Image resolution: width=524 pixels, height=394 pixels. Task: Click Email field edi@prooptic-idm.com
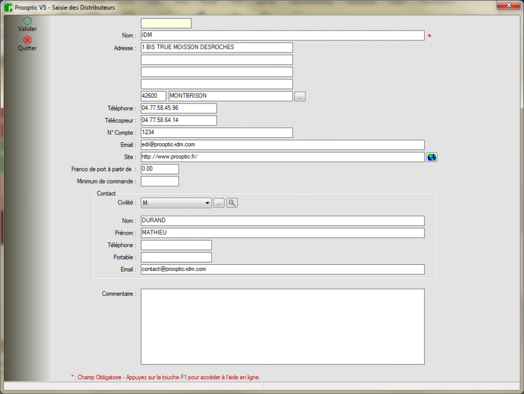click(283, 145)
